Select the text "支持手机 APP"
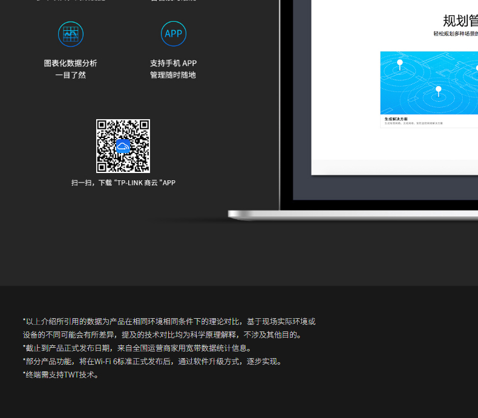Viewport: 478px width, 418px height. [x=173, y=63]
